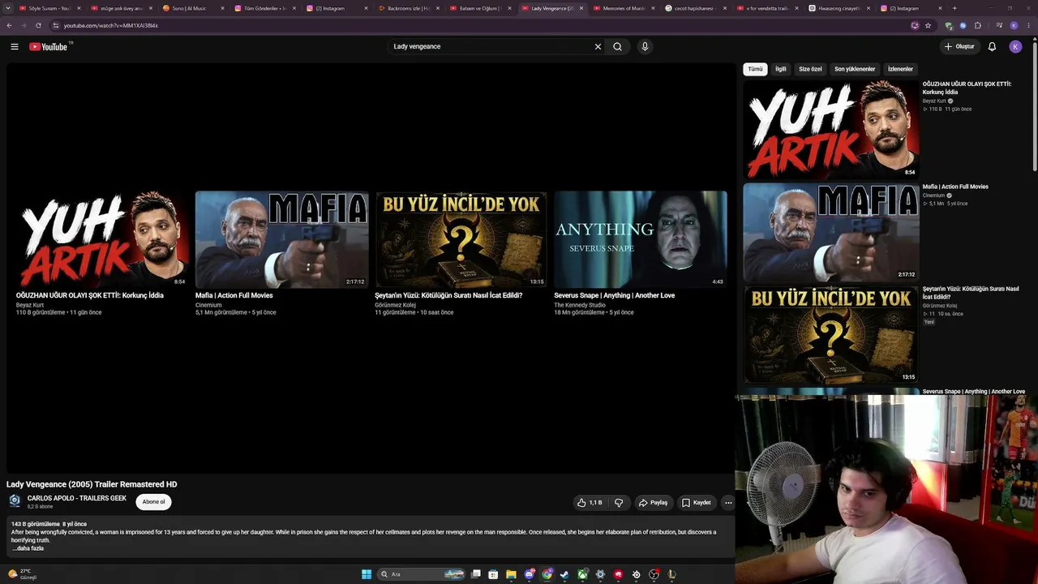Open sidebar title 'Şeytan'ın Yüzü: Kötülüğün Suratı'
Image resolution: width=1038 pixels, height=584 pixels.
(971, 293)
